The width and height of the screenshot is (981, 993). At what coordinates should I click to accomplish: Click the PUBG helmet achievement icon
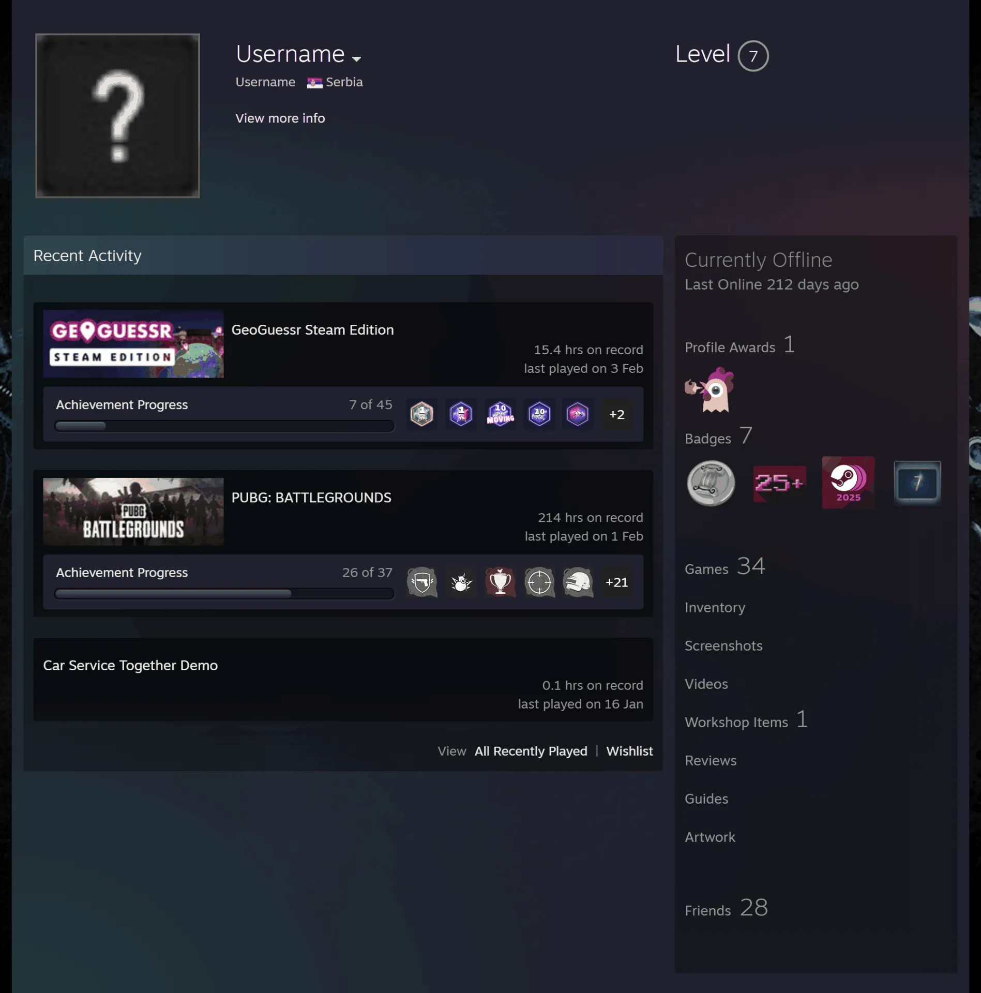pyautogui.click(x=578, y=582)
